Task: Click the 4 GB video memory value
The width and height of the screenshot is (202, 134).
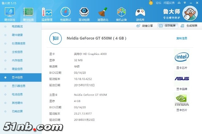Action: 77,101
